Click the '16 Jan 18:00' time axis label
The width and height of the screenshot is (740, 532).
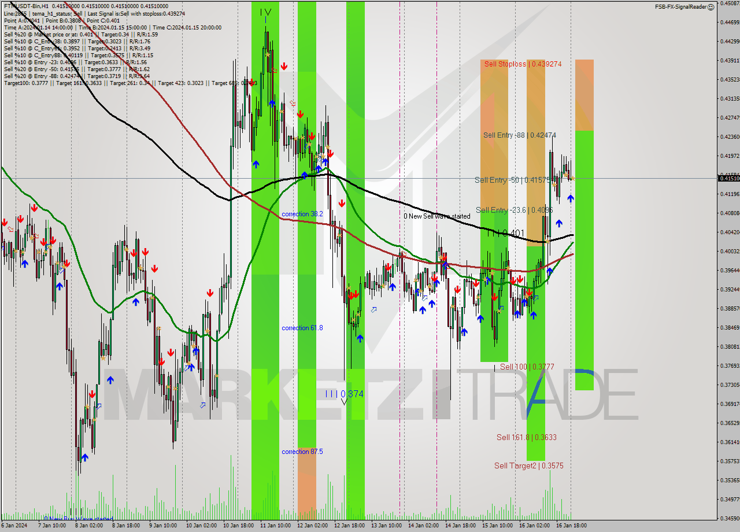point(571,526)
